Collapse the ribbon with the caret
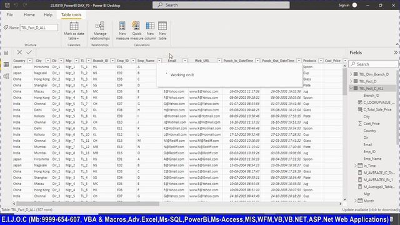400x225 pixels. pos(397,44)
